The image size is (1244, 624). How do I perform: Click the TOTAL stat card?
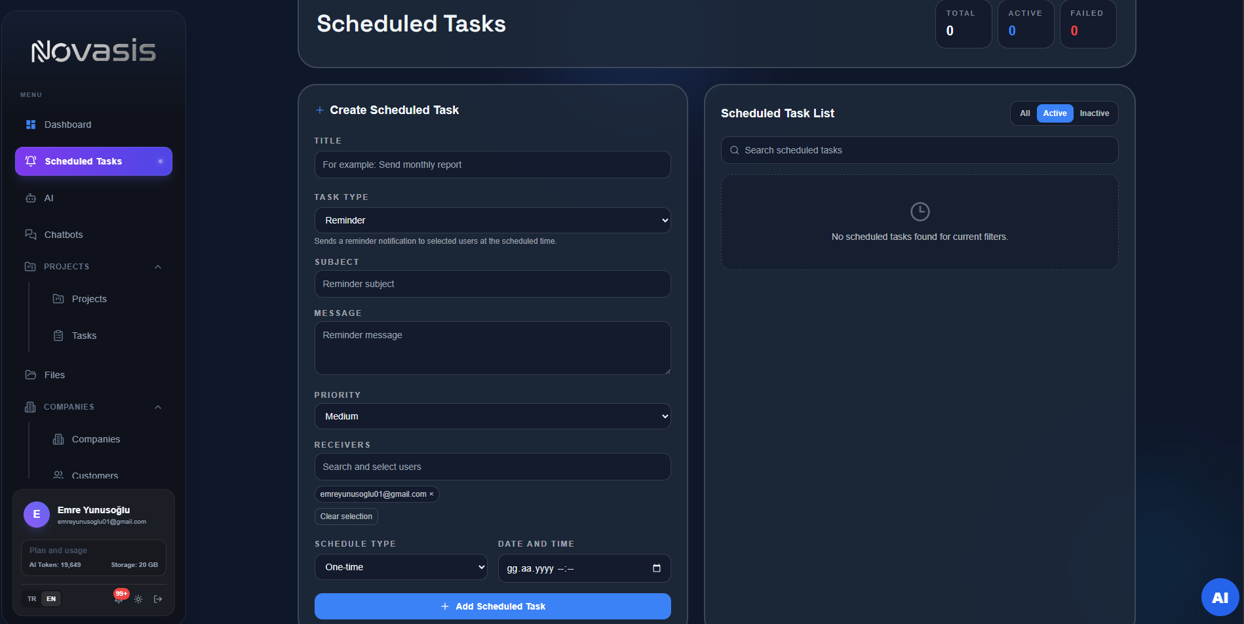[x=963, y=24]
